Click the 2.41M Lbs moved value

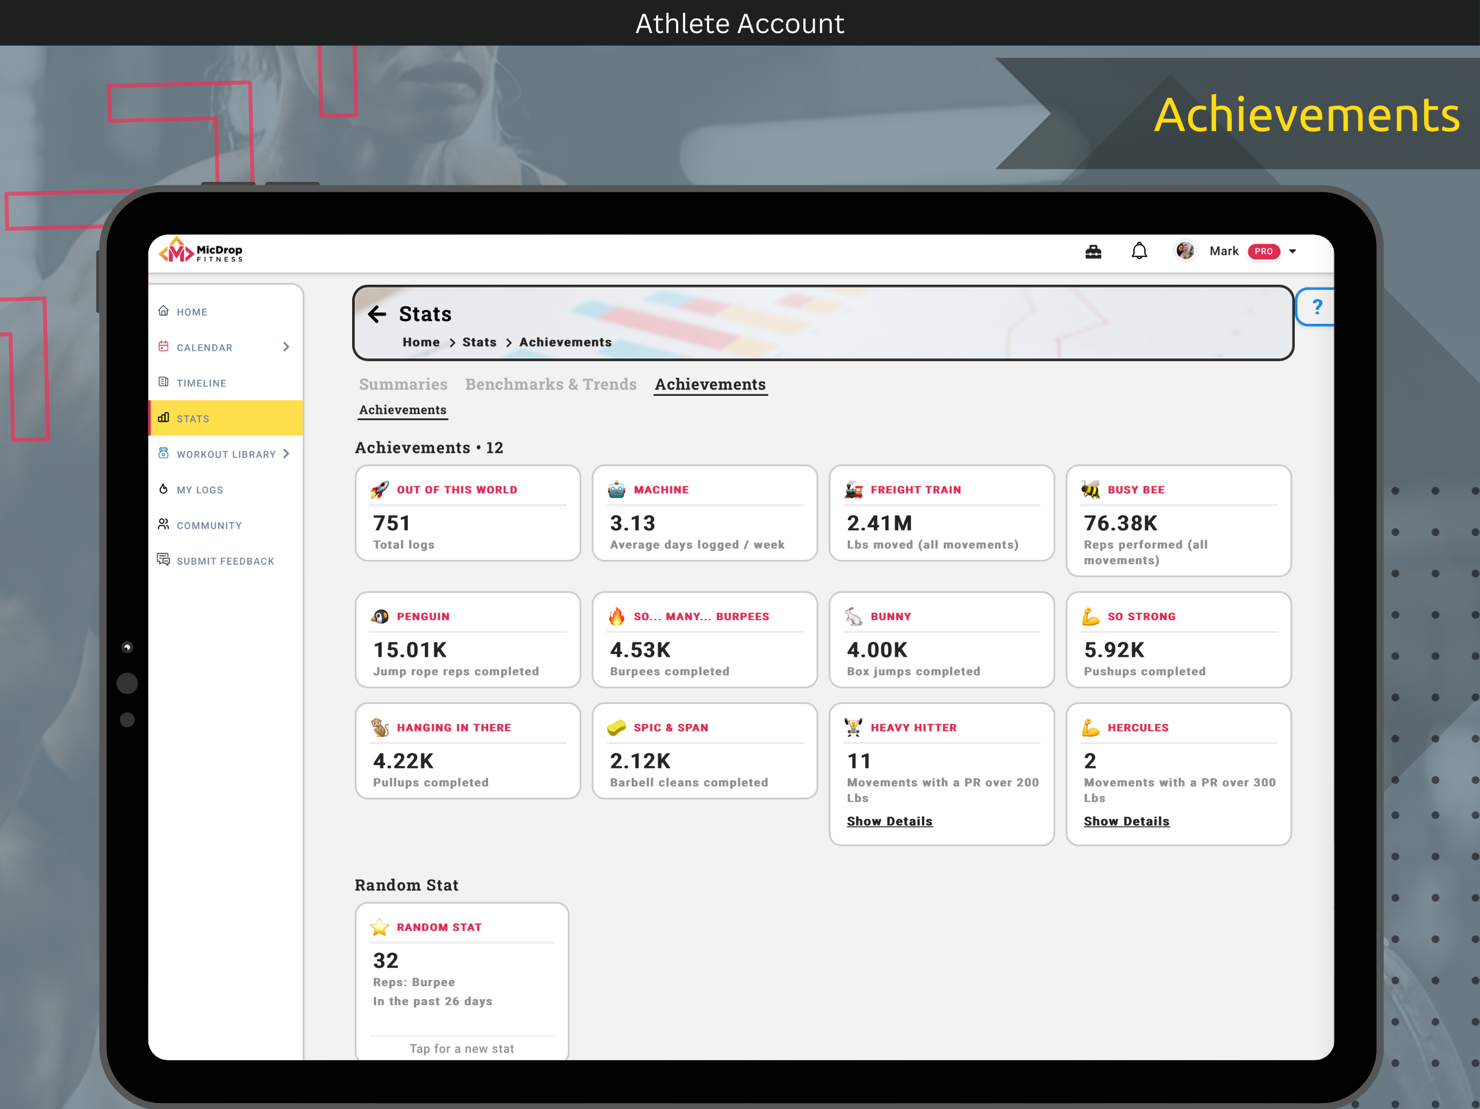[x=879, y=523]
